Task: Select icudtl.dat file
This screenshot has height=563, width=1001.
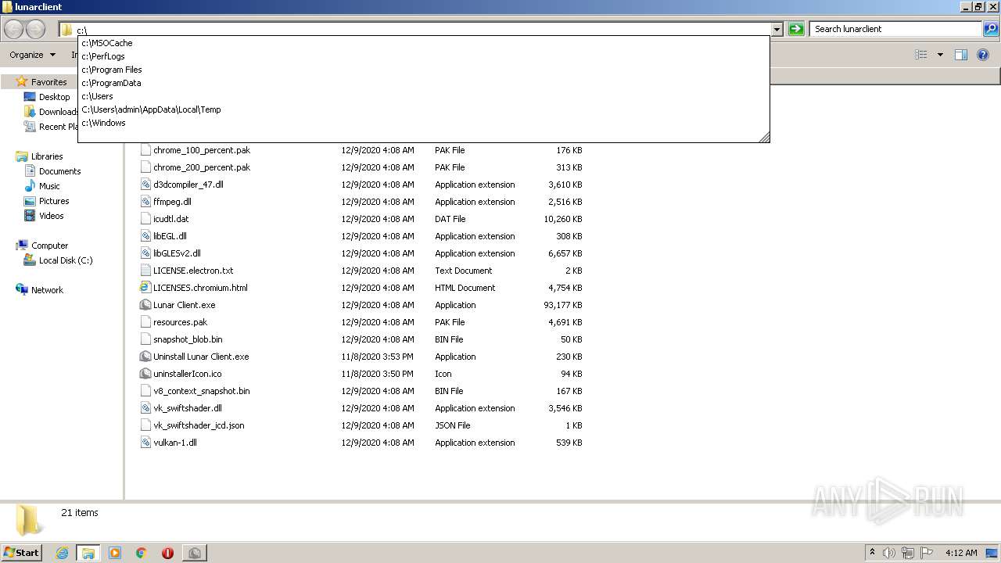Action: (170, 219)
